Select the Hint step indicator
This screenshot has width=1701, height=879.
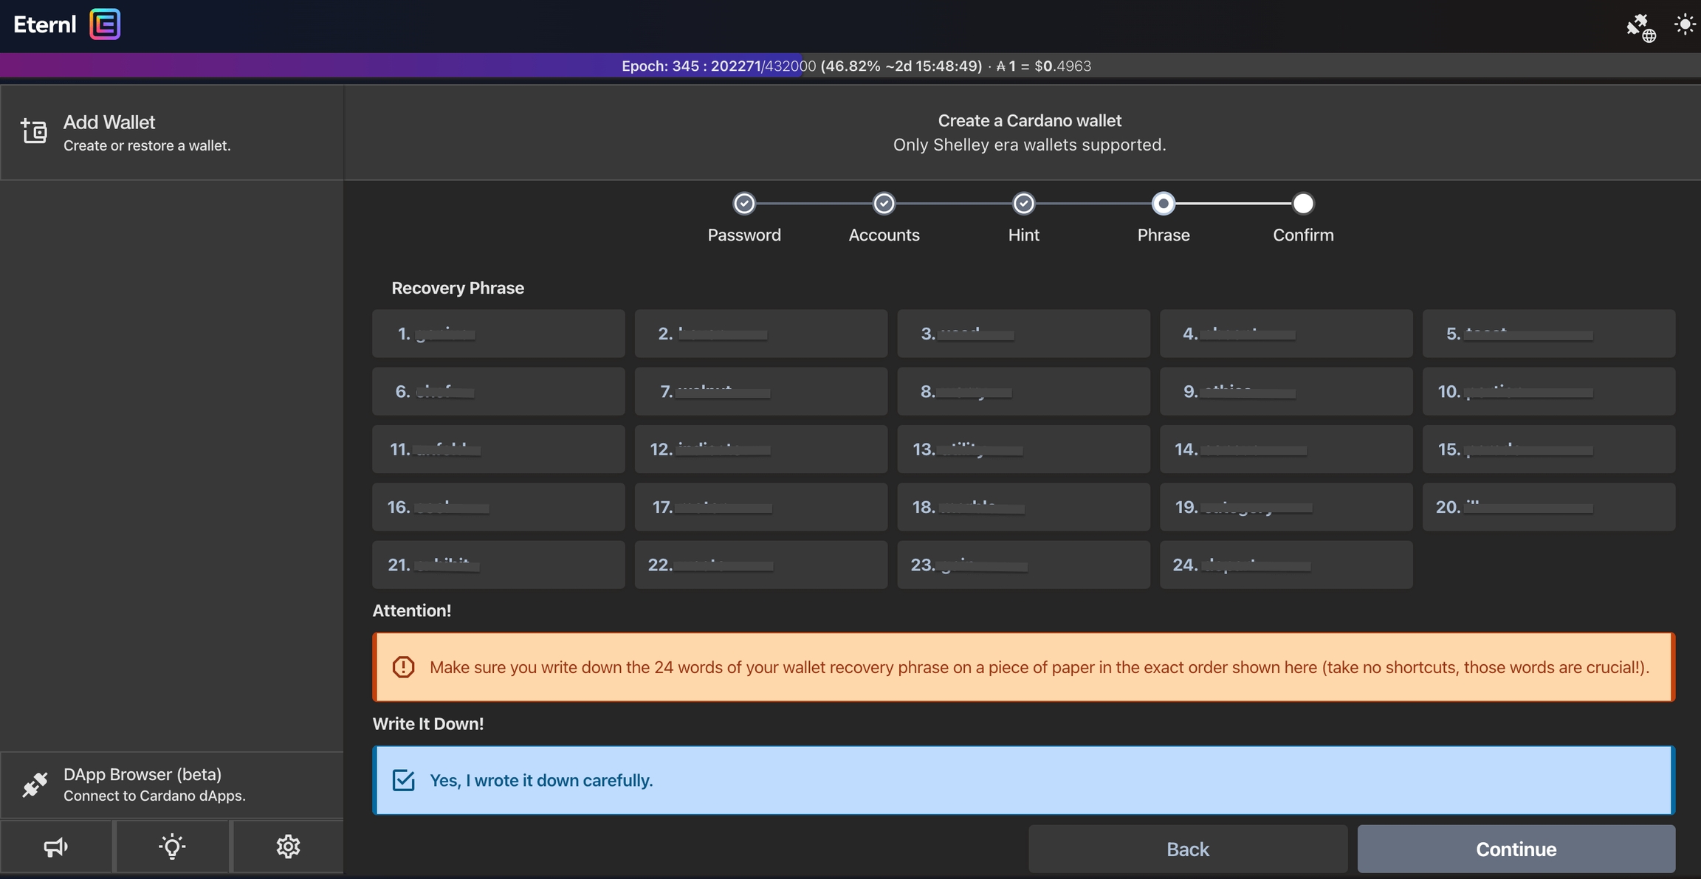click(1023, 204)
